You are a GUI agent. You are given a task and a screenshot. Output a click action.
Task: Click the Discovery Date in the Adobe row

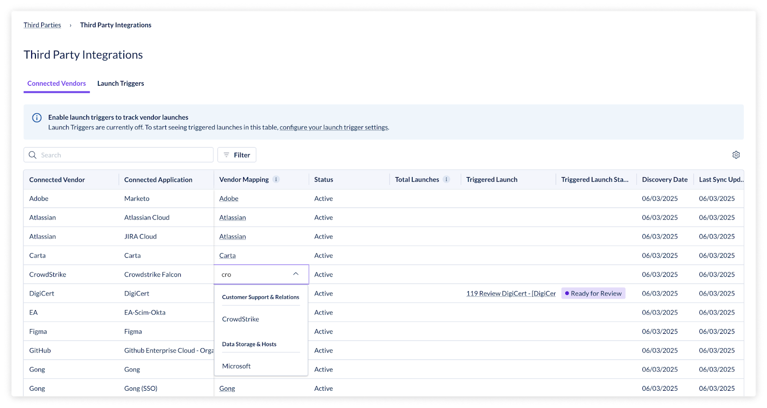tap(660, 198)
